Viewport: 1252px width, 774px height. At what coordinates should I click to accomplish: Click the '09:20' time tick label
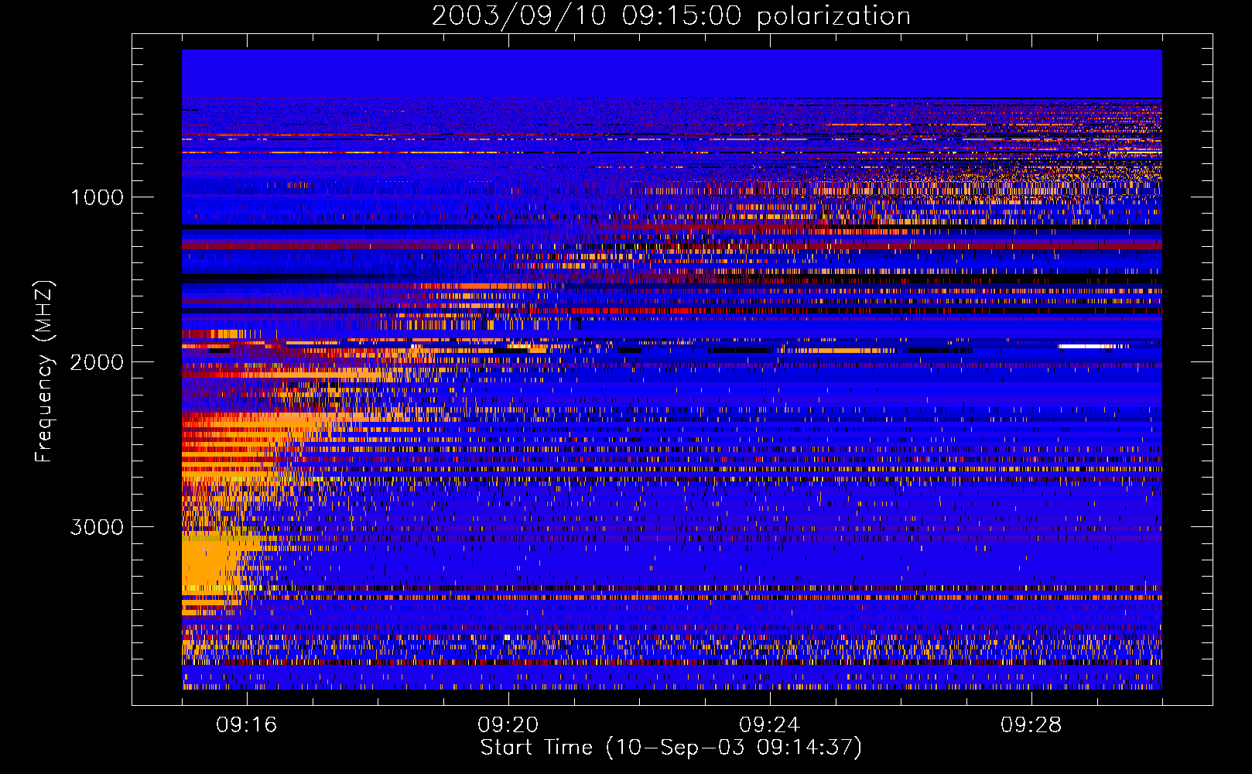coord(508,725)
